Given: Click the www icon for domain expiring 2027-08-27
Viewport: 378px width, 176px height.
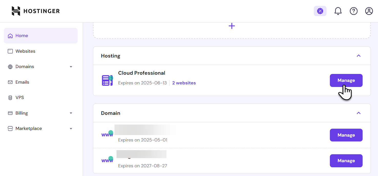Looking at the screenshot, I should 107,160.
